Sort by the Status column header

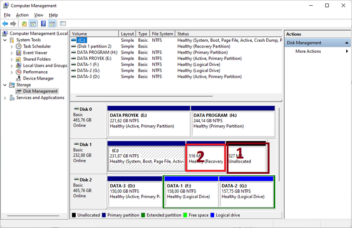click(228, 34)
